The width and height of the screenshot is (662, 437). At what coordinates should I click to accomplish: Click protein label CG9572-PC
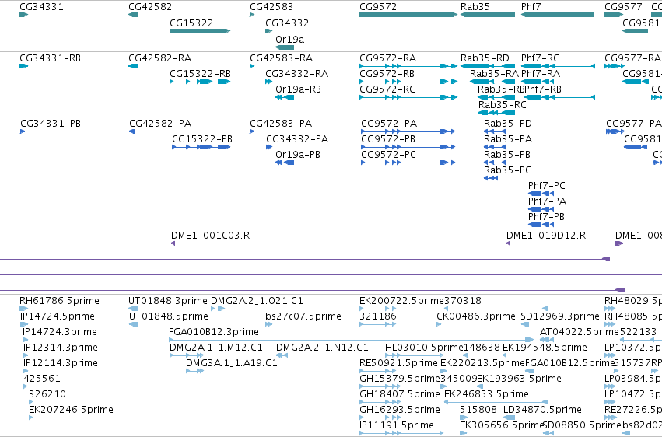pos(388,155)
